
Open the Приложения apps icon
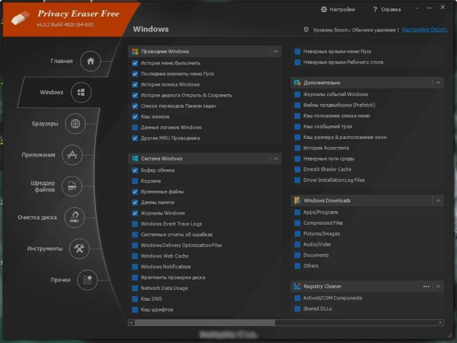tap(73, 155)
